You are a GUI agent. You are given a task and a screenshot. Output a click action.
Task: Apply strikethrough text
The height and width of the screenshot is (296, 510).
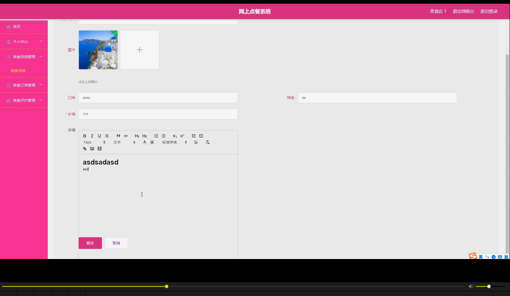(107, 136)
